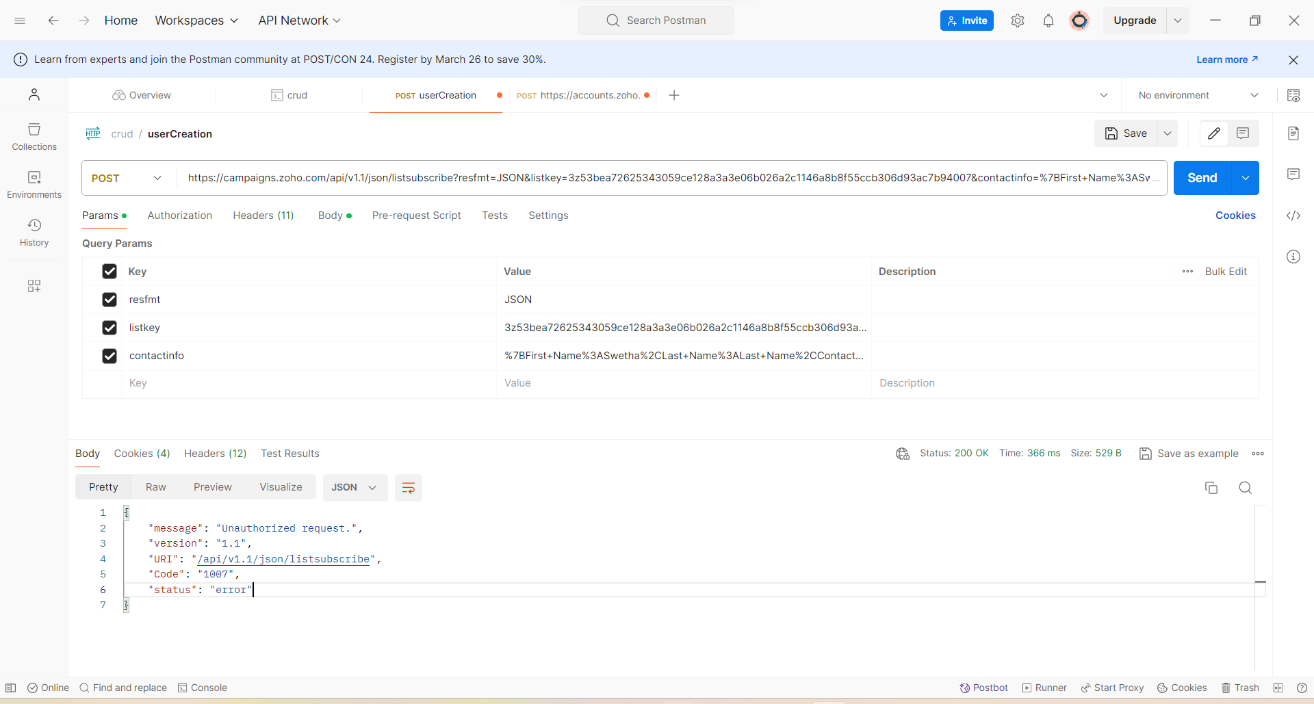This screenshot has width=1314, height=704.
Task: Open the request Cookies link
Action: click(x=1235, y=216)
